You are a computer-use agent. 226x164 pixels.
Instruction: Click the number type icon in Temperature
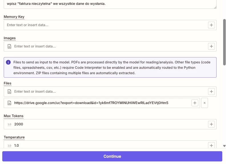(x=9, y=146)
